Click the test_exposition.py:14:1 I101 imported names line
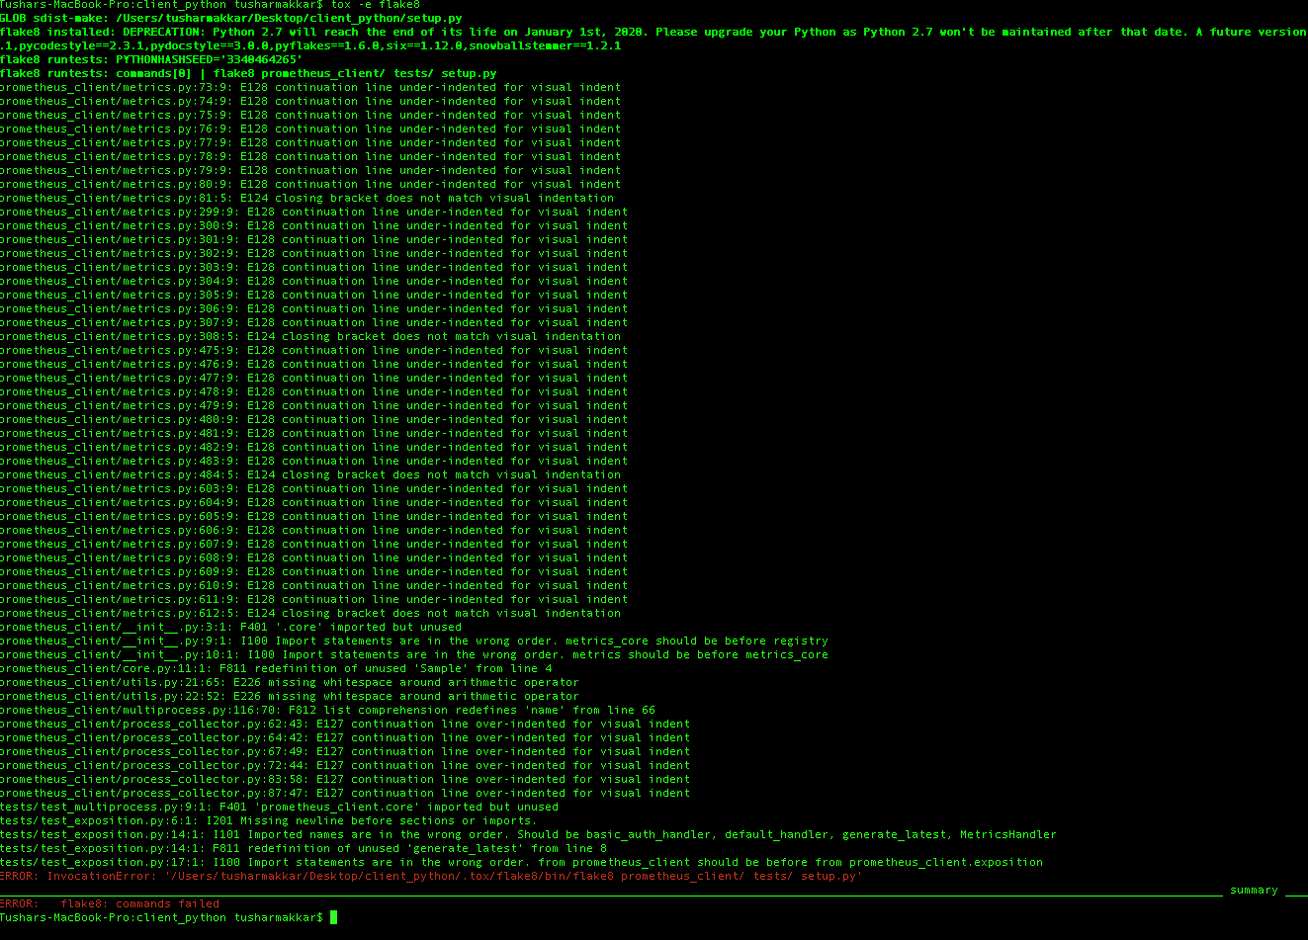Viewport: 1308px width, 940px height. pos(528,835)
